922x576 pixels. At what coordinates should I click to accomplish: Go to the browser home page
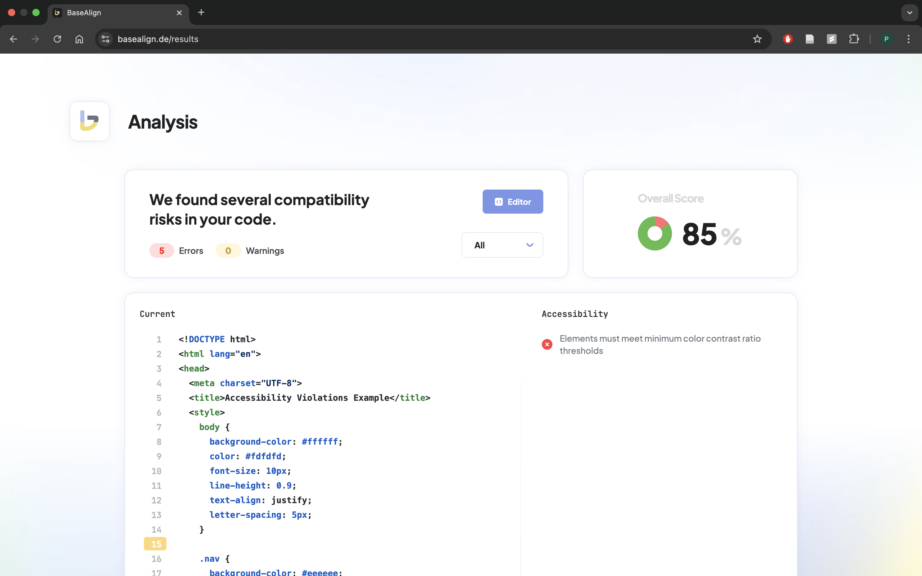79,39
